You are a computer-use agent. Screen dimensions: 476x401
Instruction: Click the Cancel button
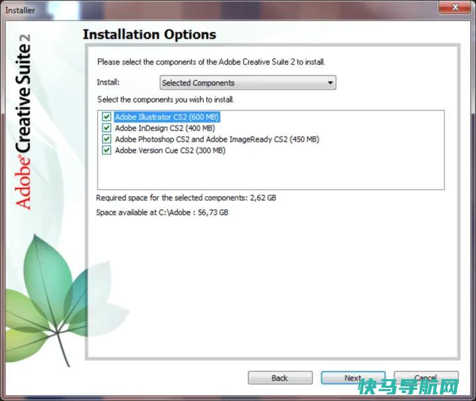coord(426,378)
